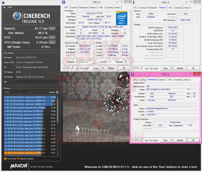Select Caches tab in CPU-Z Mainboard window
This screenshot has width=202, height=172.
(x=143, y=80)
